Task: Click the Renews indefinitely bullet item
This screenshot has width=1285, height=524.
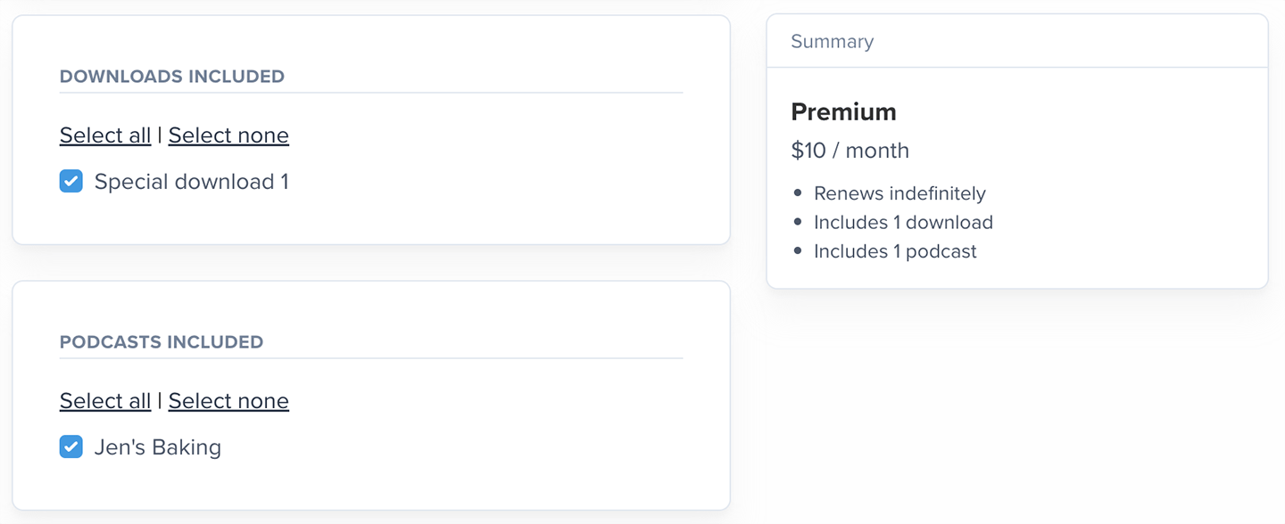Action: 899,193
